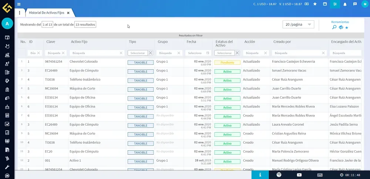Click the star icon under Herramientas
Viewport: 370px width, 179px height.
click(x=347, y=28)
